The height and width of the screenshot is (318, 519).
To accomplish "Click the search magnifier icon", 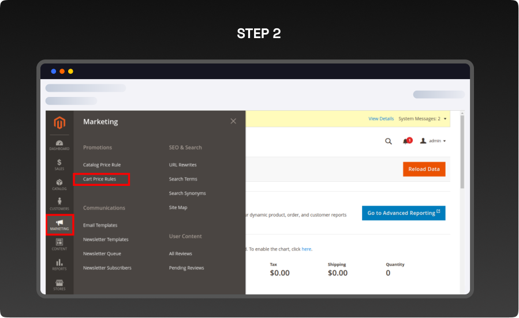I will click(389, 141).
